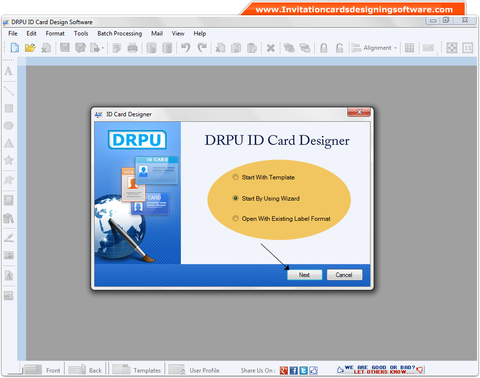Viewport: 480px width, 378px height.
Task: Click the 'We are good or bad' feedback banner
Action: (x=380, y=370)
